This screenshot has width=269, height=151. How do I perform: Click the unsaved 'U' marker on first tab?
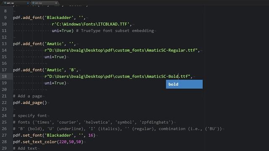(x=28, y=3)
